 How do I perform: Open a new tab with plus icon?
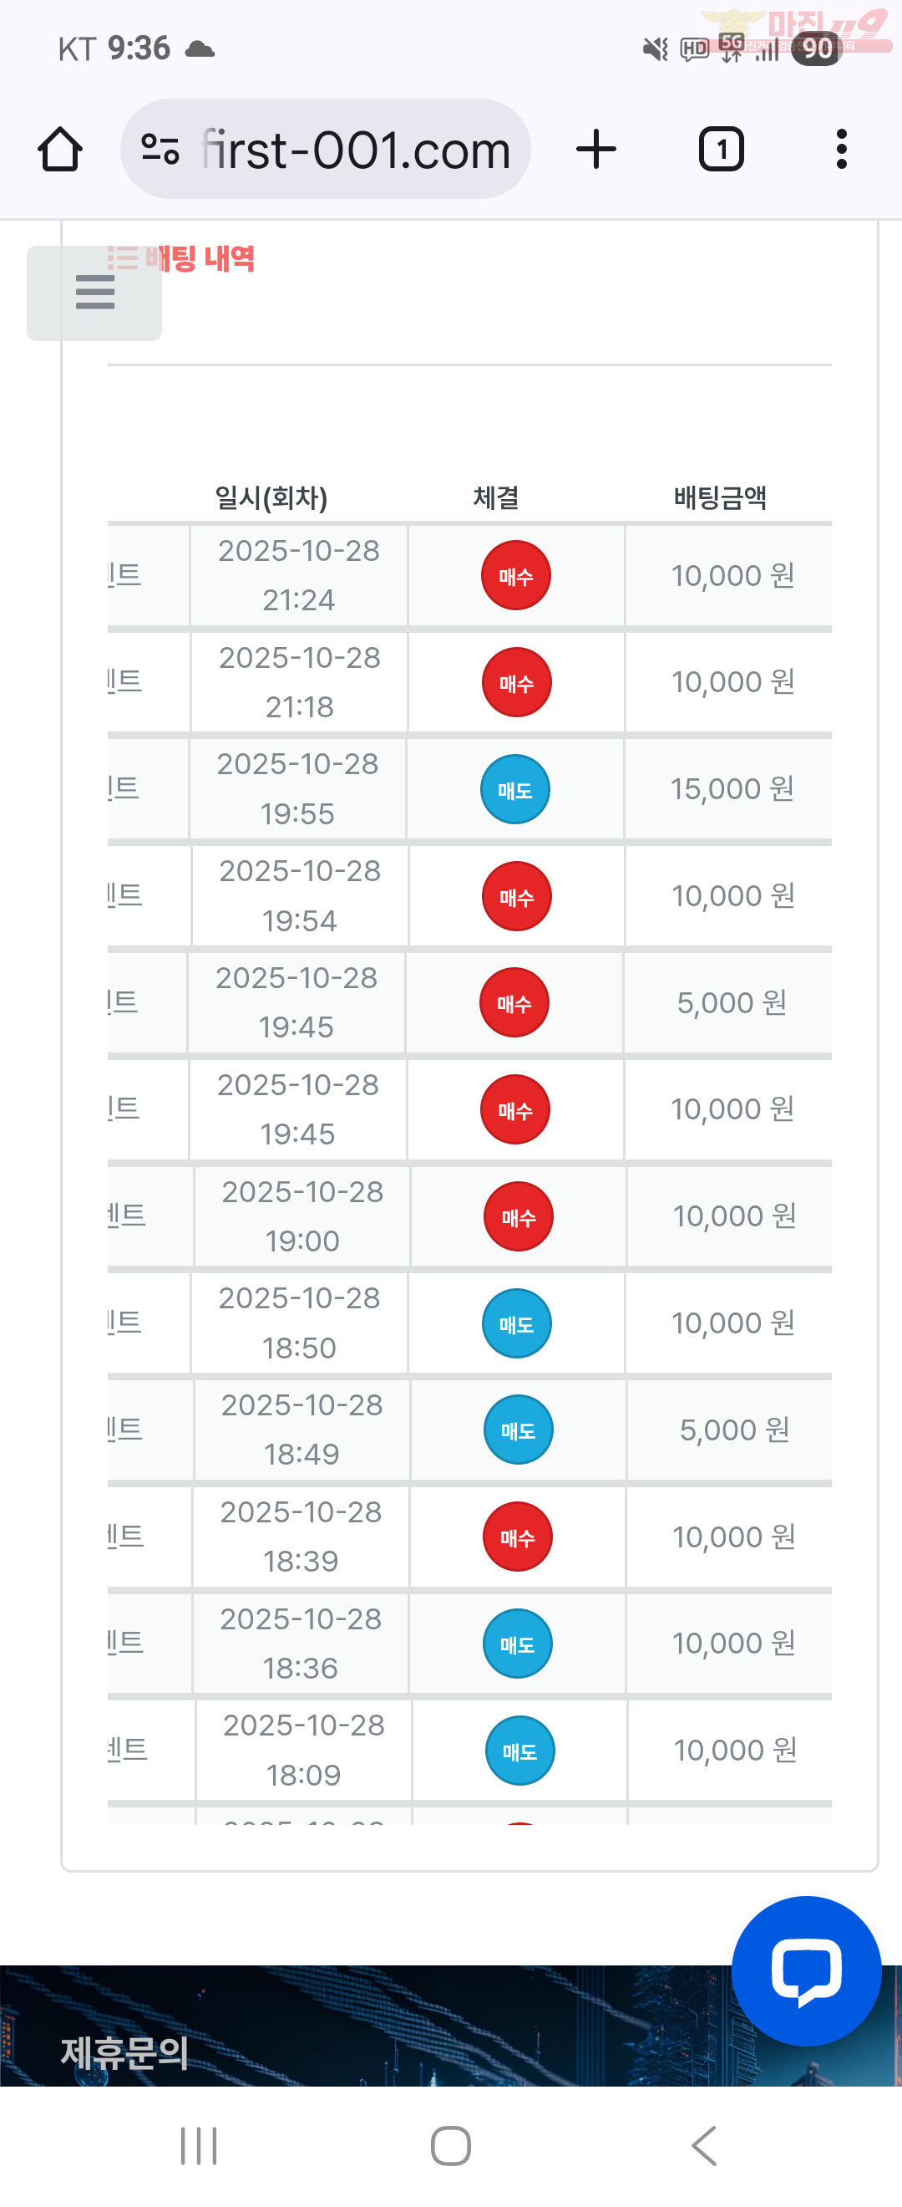pos(595,150)
